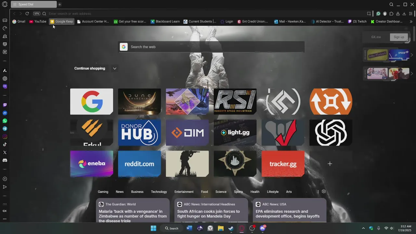Advance the second banner carousel arrow
This screenshot has width=416, height=234.
[412, 74]
